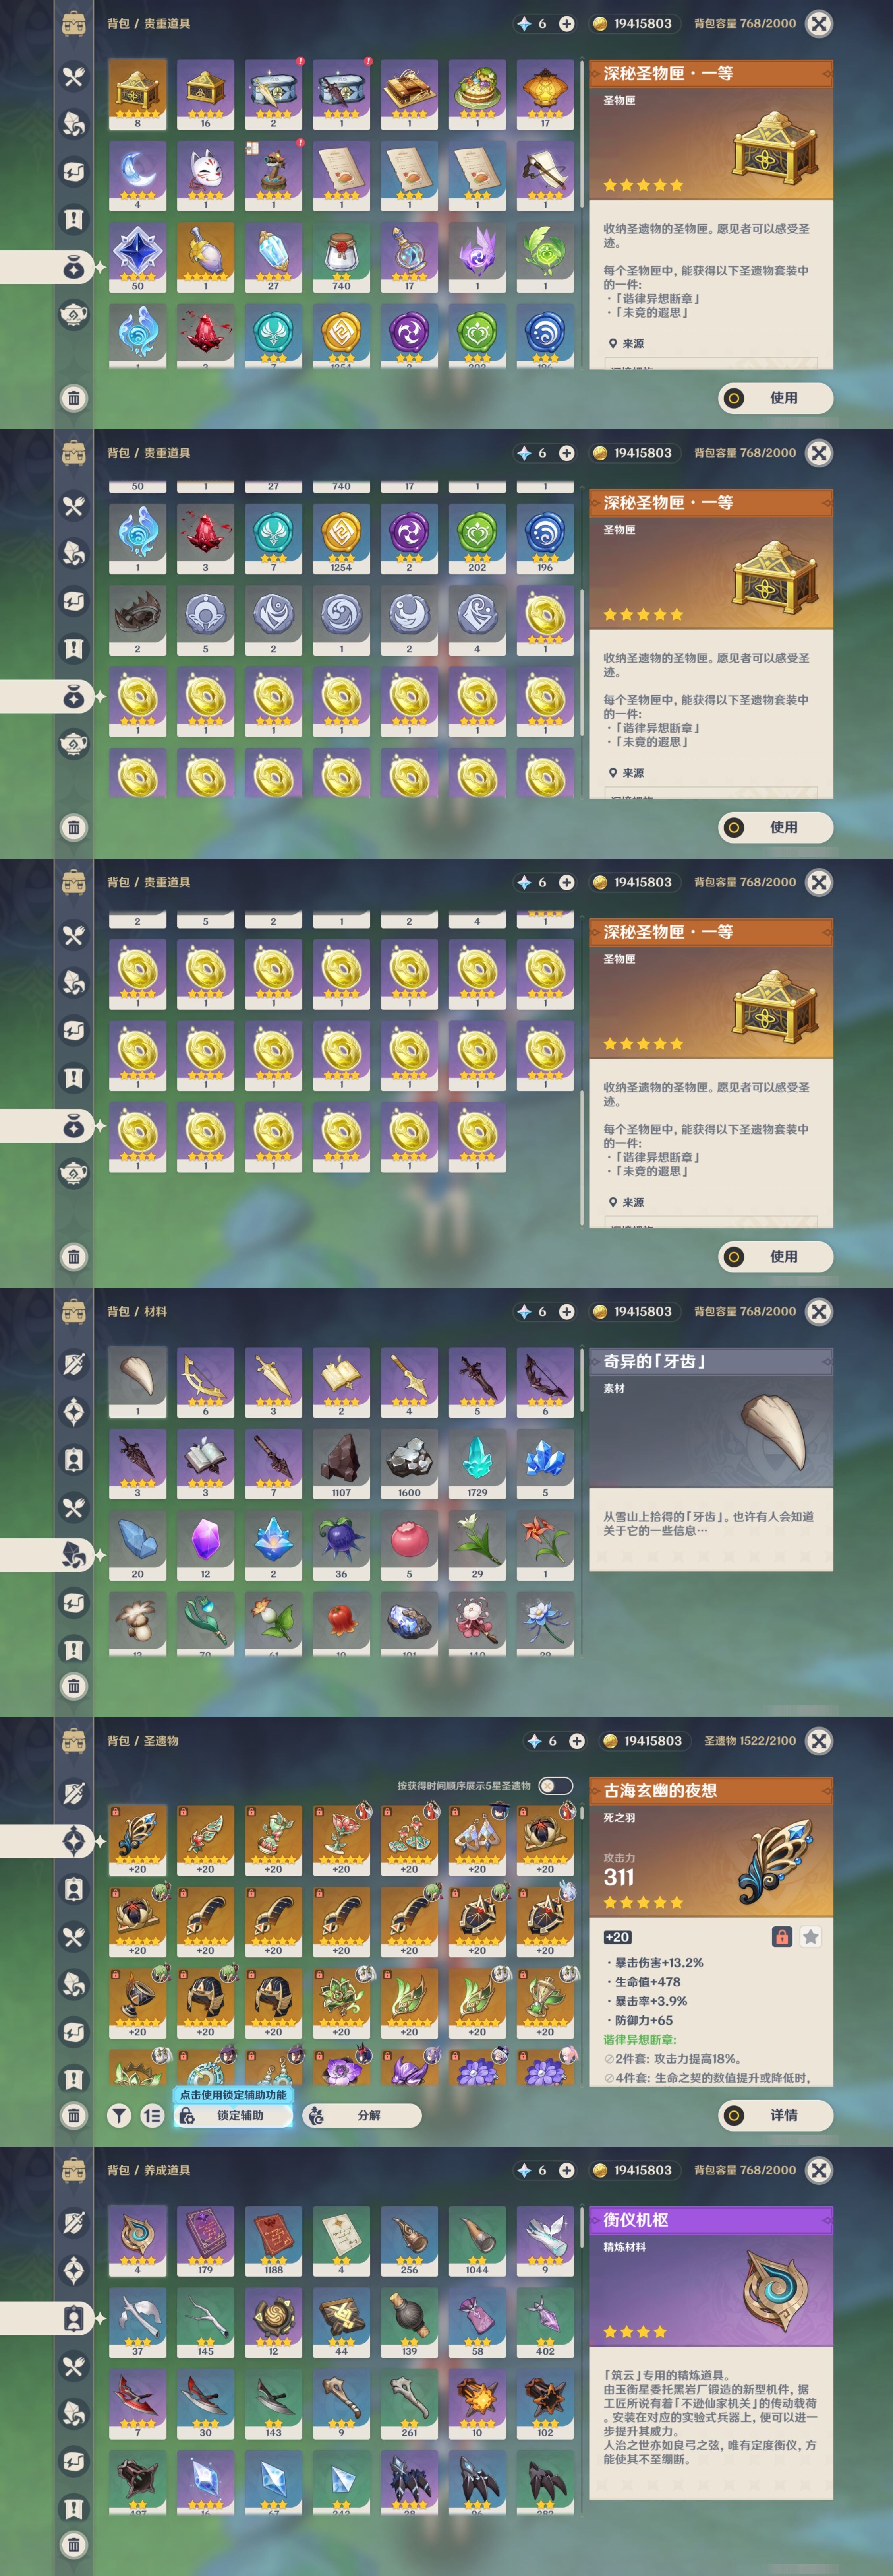The width and height of the screenshot is (893, 2576).
Task: Toggle the 按获得时间顺序展示5星圣遗物 switch
Action: tap(555, 1785)
